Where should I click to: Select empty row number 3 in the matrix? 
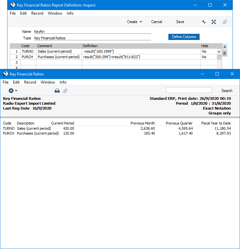coord(15,62)
